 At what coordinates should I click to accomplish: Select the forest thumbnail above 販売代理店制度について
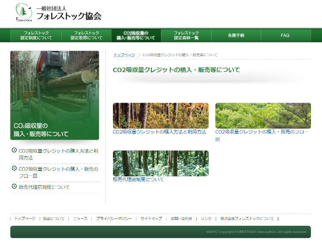pos(161,163)
